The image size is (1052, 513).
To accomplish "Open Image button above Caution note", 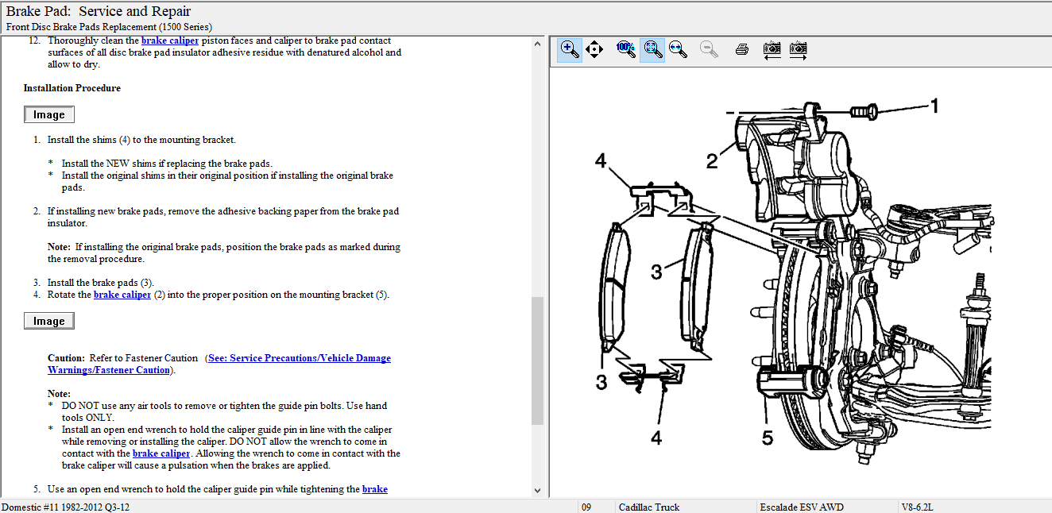I will click(49, 321).
